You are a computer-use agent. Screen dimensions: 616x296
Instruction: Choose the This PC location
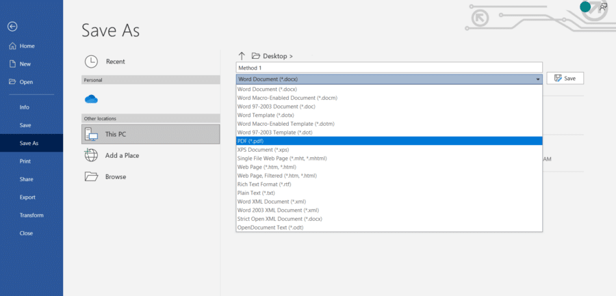tap(92, 134)
